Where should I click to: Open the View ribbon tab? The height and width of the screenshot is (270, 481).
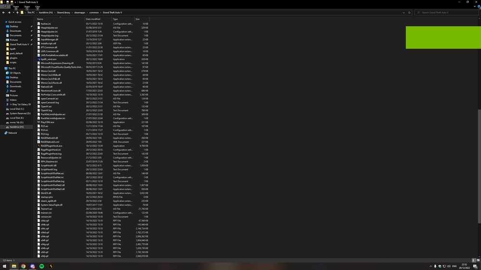(x=38, y=6)
